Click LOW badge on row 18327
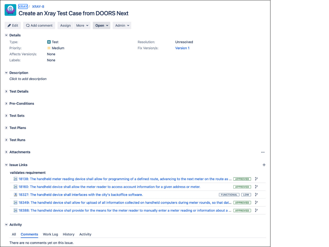The width and height of the screenshot is (329, 247). [x=246, y=195]
